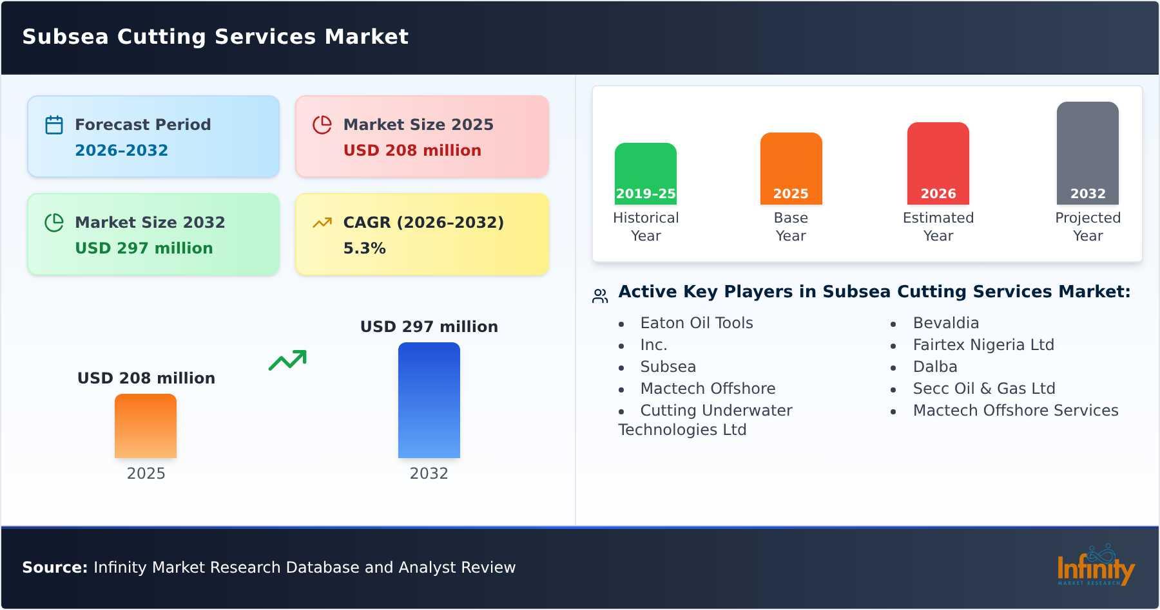Click the 5.3% CAGR value

[x=365, y=248]
